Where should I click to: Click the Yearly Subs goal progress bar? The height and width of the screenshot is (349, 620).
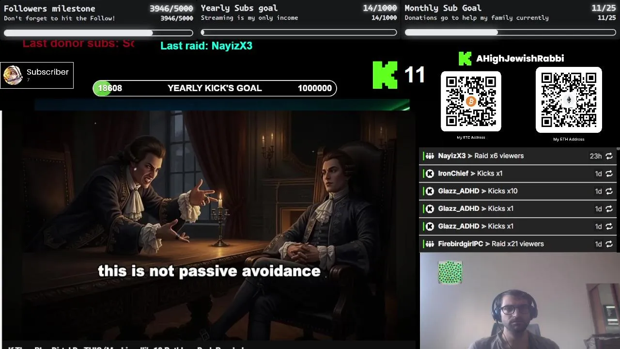[x=299, y=33]
